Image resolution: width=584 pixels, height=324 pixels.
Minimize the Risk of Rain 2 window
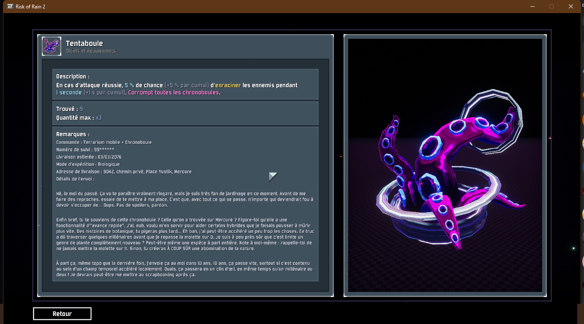tap(532, 6)
